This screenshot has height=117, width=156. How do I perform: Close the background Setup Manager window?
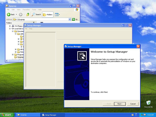coord(130,25)
